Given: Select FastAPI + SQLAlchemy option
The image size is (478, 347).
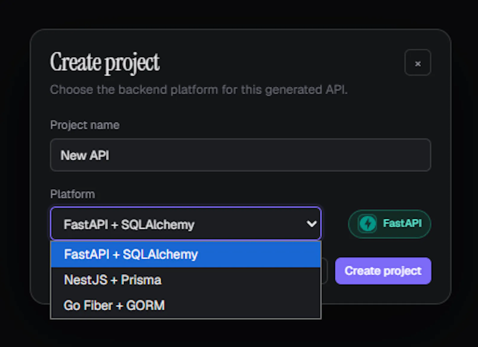Looking at the screenshot, I should click(x=186, y=254).
